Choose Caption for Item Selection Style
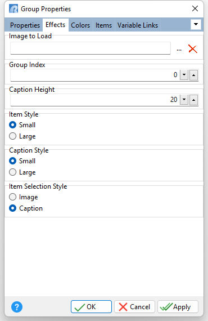 pos(26,208)
